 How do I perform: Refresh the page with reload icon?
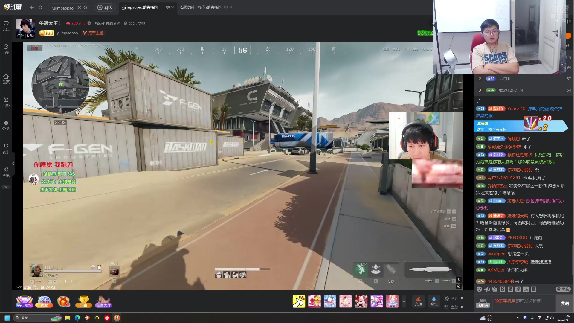(x=40, y=7)
